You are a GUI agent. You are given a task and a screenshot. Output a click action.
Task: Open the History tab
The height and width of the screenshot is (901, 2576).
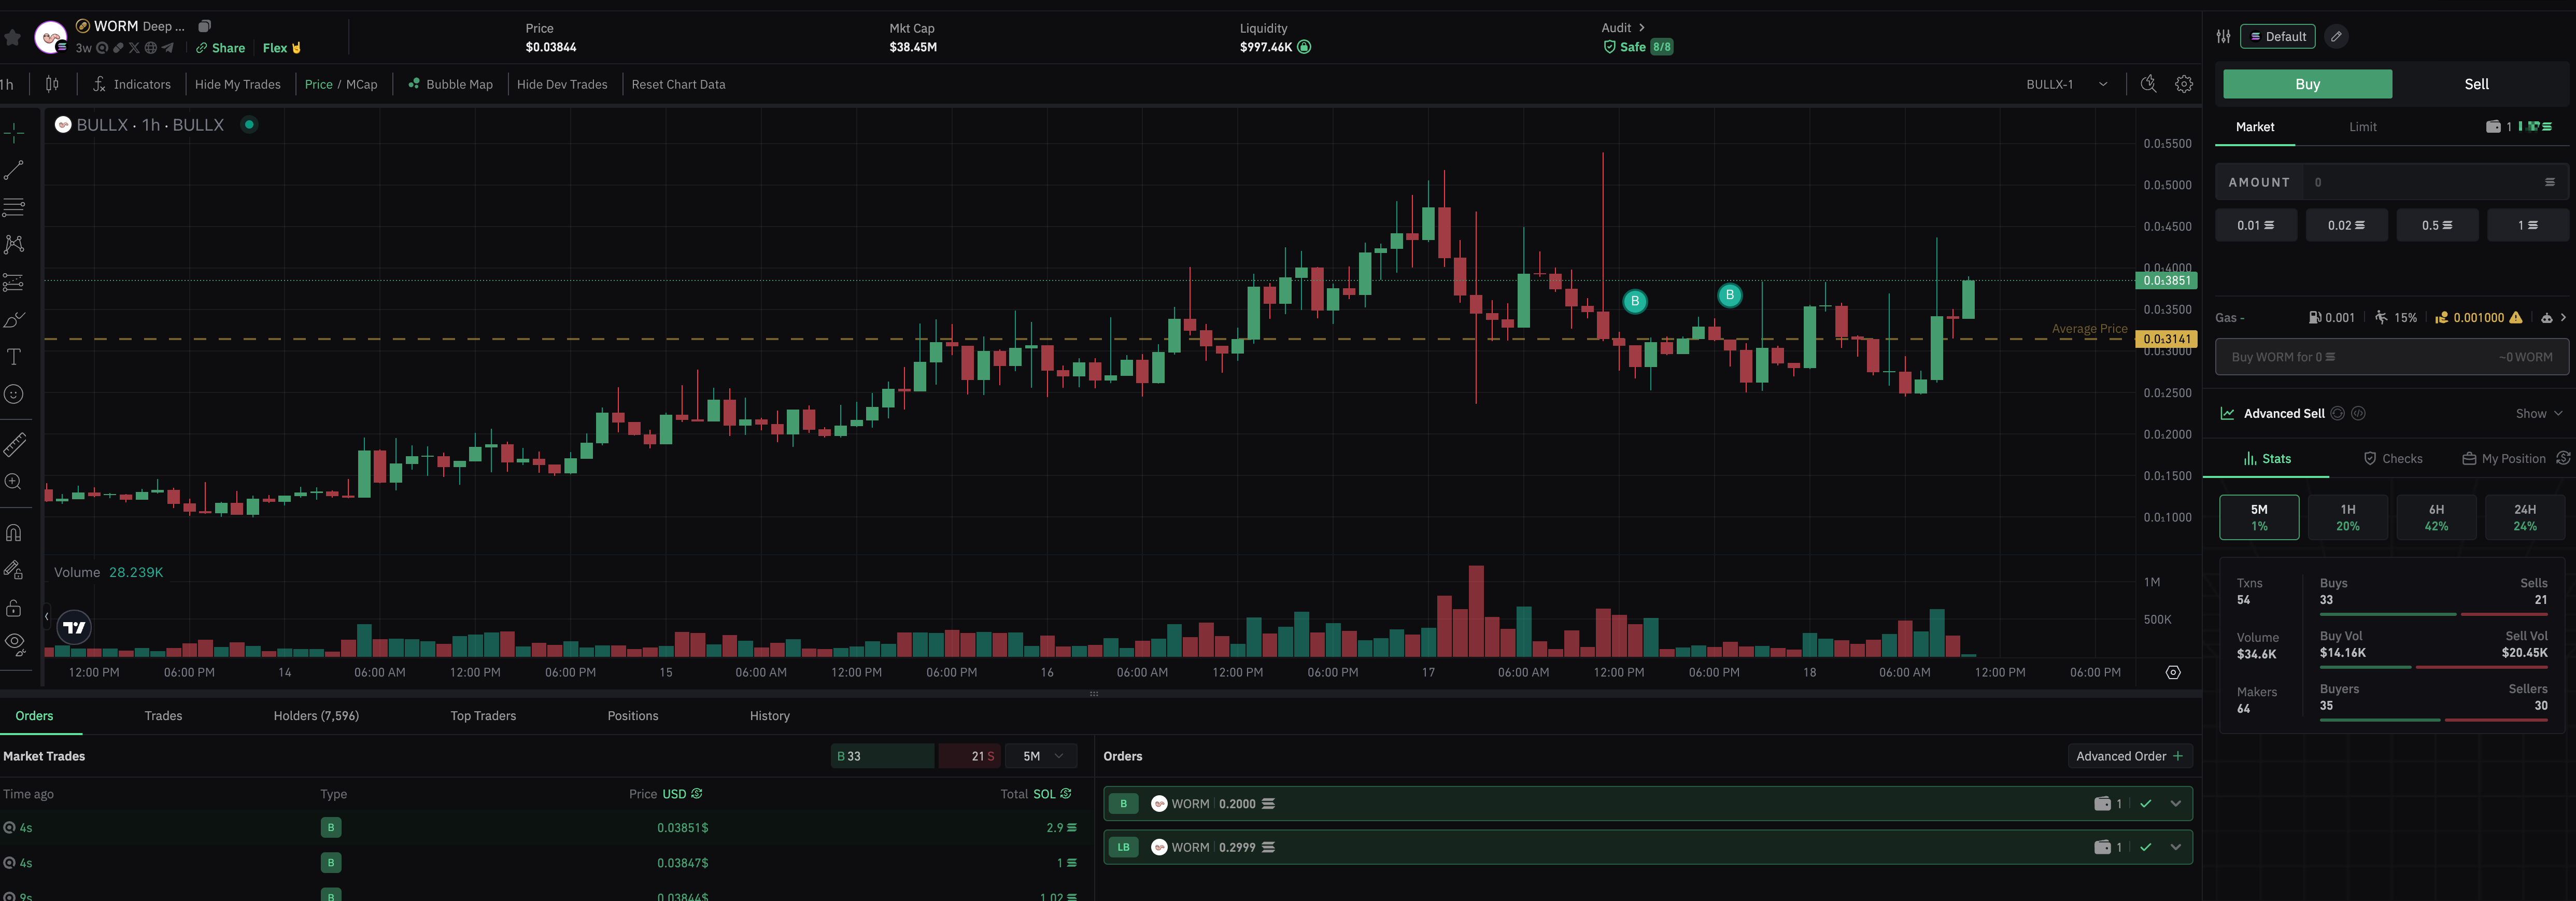tap(770, 716)
